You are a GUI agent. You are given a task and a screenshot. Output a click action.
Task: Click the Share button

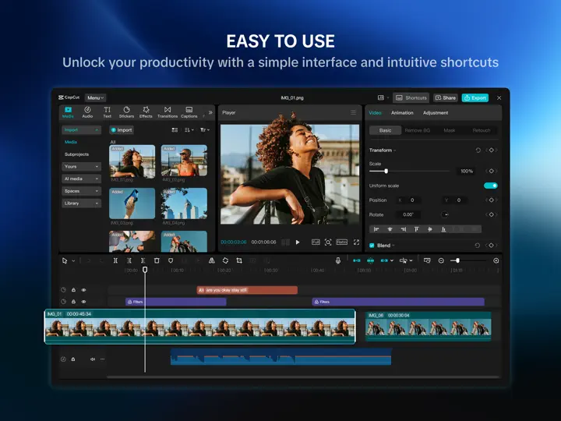point(446,97)
